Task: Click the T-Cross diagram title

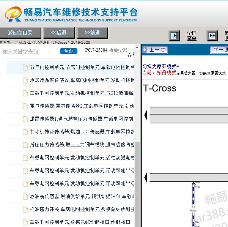Action: coord(160,88)
